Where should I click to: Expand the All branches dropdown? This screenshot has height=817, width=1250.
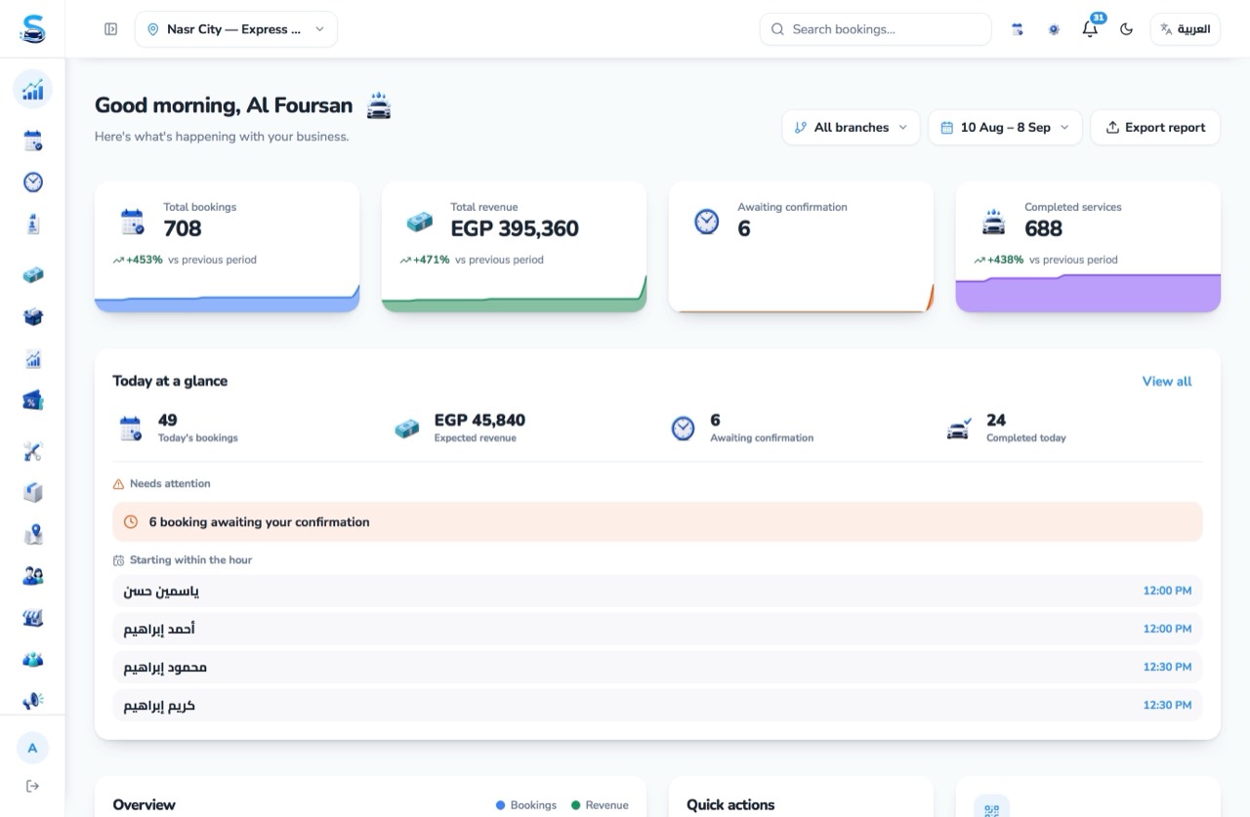point(851,127)
